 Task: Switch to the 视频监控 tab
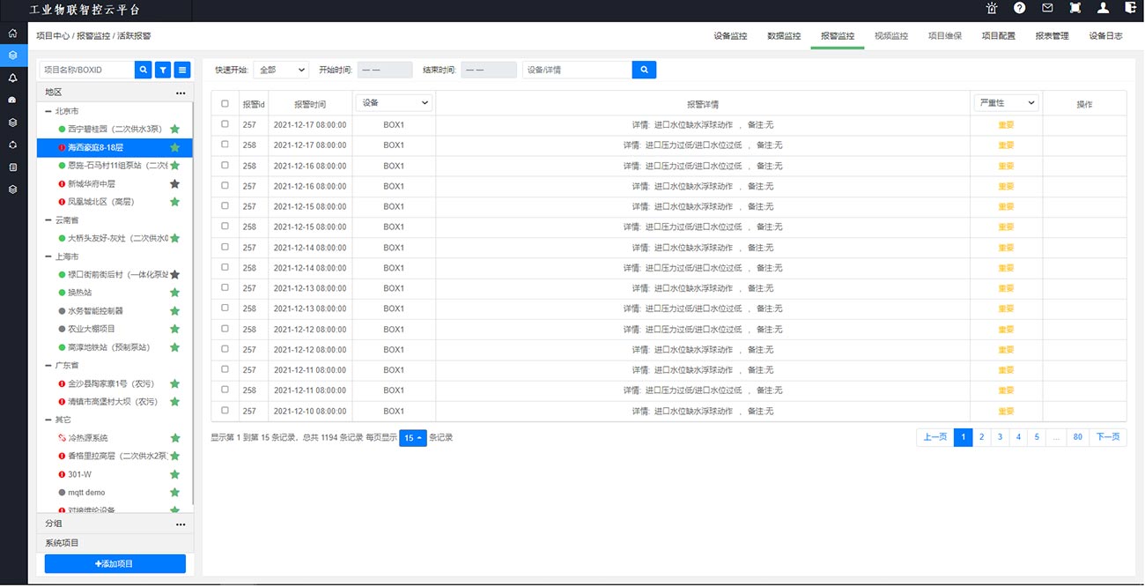890,36
